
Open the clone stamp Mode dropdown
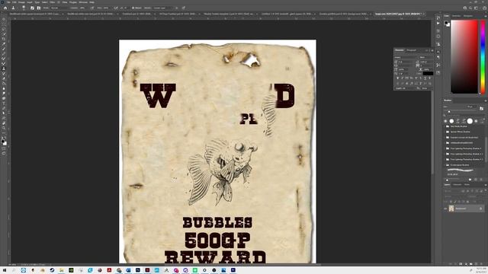point(59,8)
